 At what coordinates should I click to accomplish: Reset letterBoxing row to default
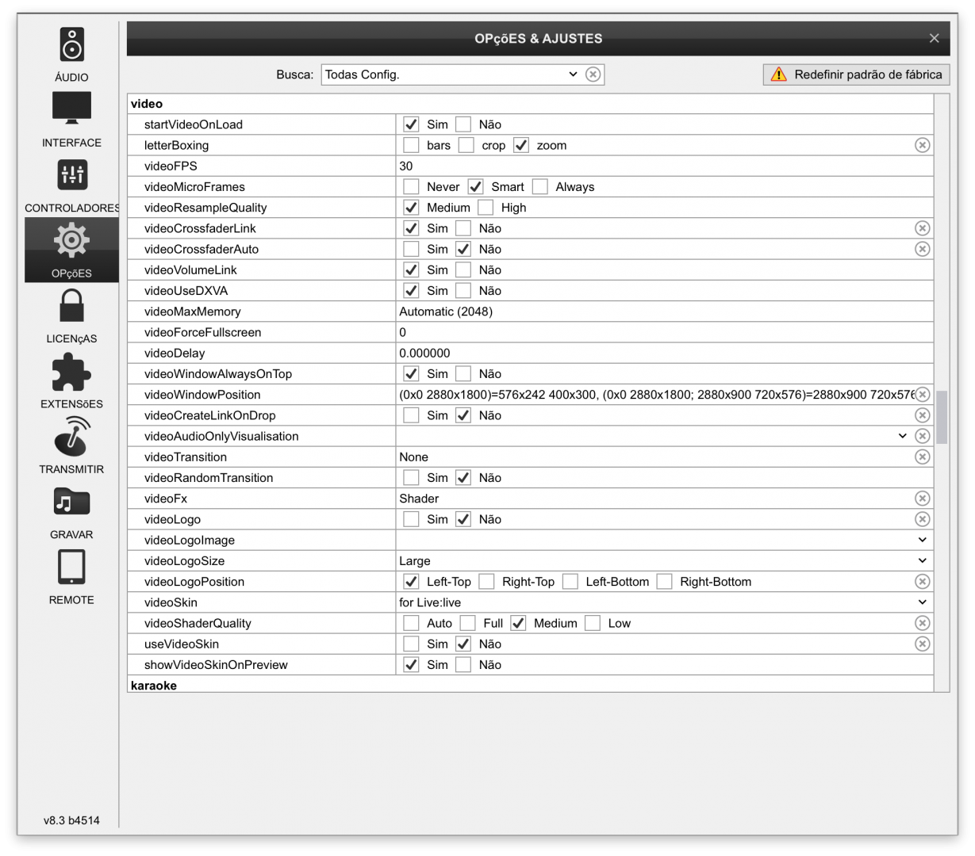[922, 145]
